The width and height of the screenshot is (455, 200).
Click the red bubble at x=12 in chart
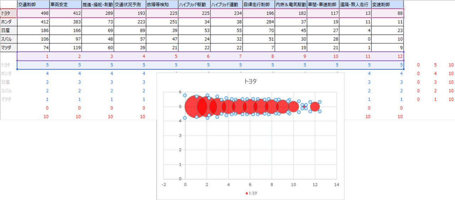[x=315, y=107]
